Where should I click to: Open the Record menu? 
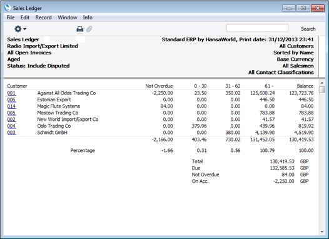pyautogui.click(x=43, y=18)
